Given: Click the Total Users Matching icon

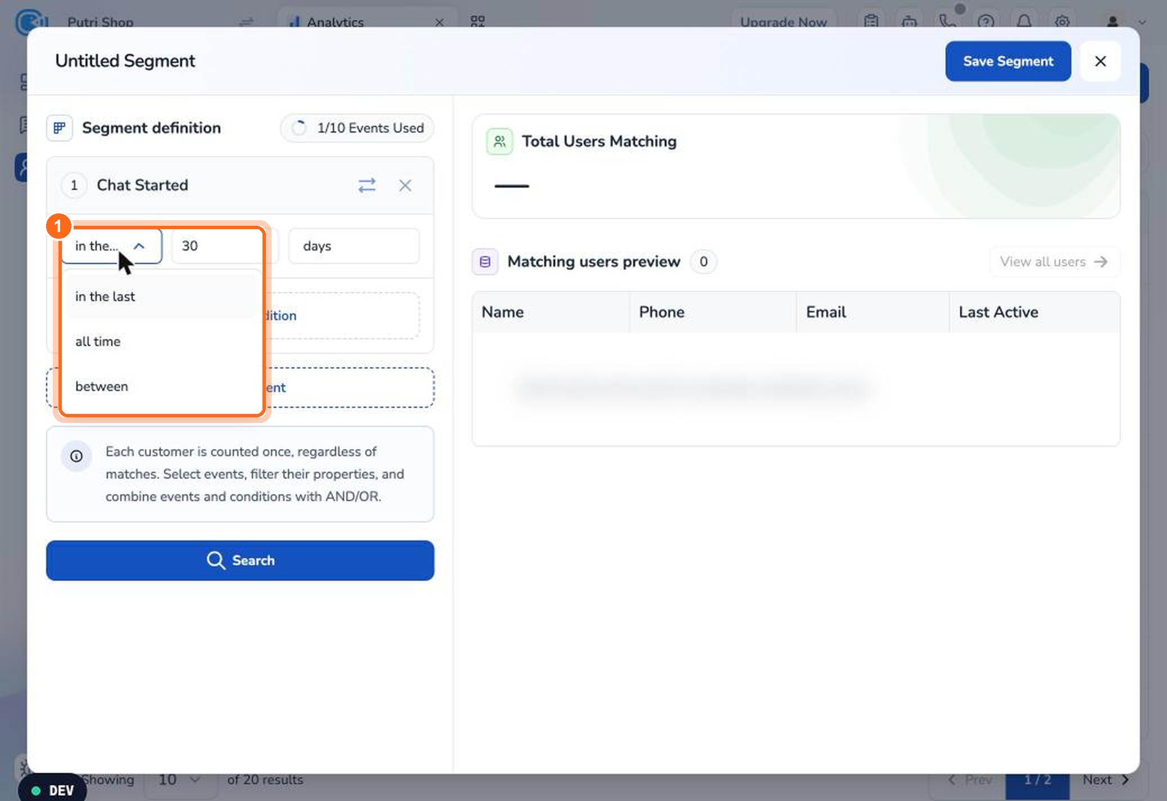Looking at the screenshot, I should tap(499, 142).
